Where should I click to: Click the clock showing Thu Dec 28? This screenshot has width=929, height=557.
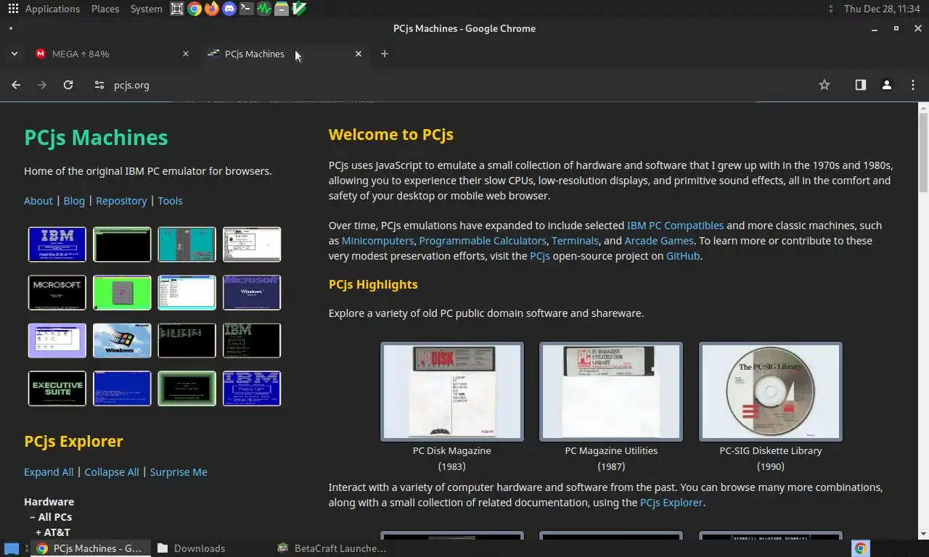(882, 9)
